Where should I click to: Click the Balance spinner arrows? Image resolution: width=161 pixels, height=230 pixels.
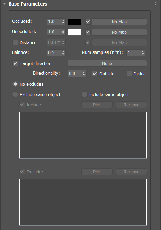pos(63,53)
